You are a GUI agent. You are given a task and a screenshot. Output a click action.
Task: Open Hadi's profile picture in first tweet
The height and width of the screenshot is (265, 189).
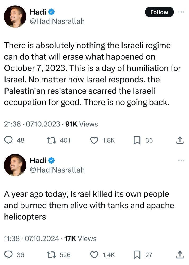click(15, 16)
